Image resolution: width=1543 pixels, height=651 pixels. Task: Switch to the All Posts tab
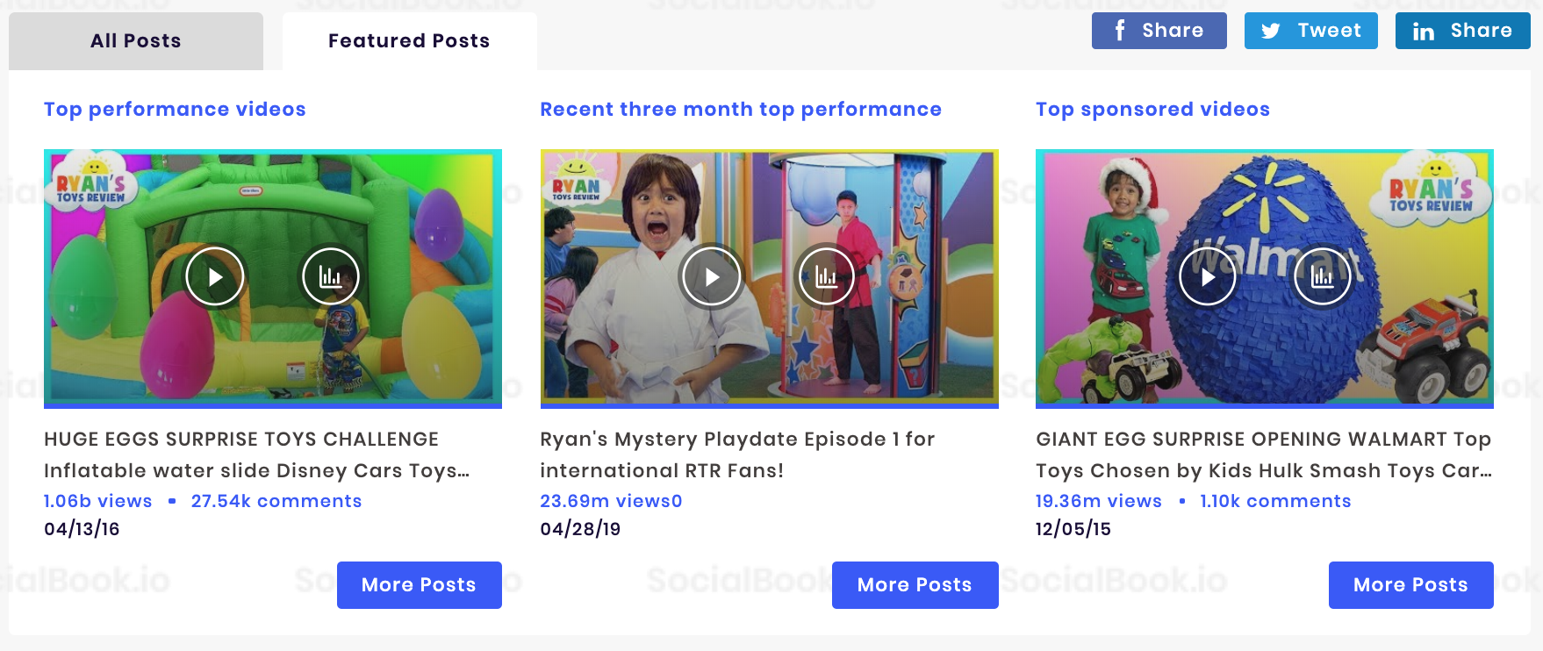click(136, 41)
